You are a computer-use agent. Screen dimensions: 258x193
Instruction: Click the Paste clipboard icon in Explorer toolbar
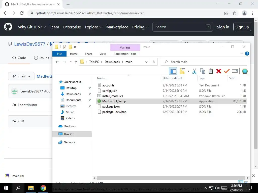[211, 71]
